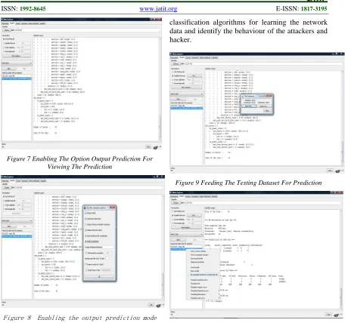
Task: Click the Start button in Figure 7 window
Action: click(x=9, y=69)
